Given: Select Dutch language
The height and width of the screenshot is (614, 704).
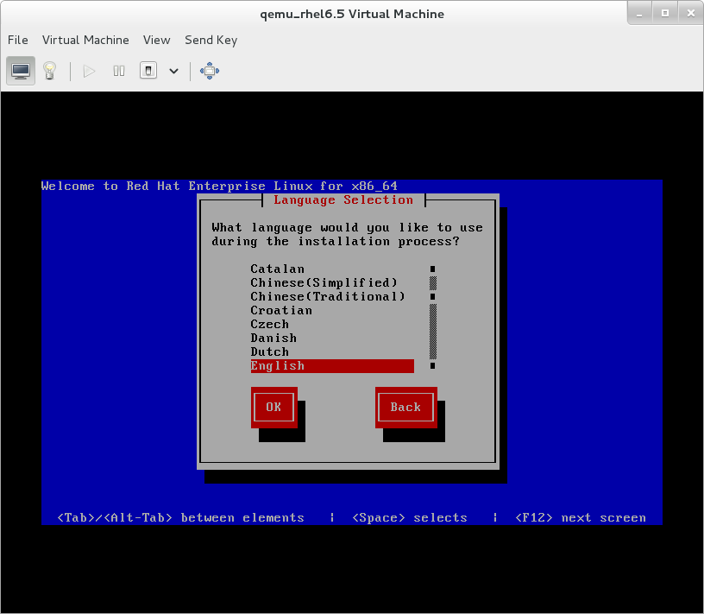Looking at the screenshot, I should [332, 352].
